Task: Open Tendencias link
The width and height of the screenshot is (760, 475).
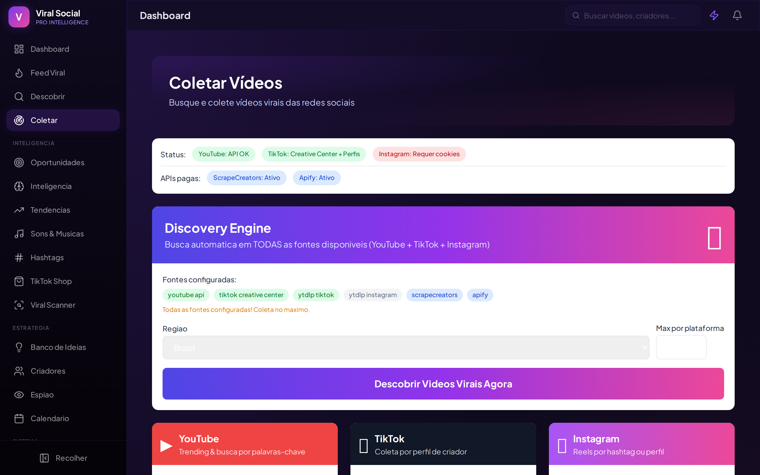Action: point(63,210)
